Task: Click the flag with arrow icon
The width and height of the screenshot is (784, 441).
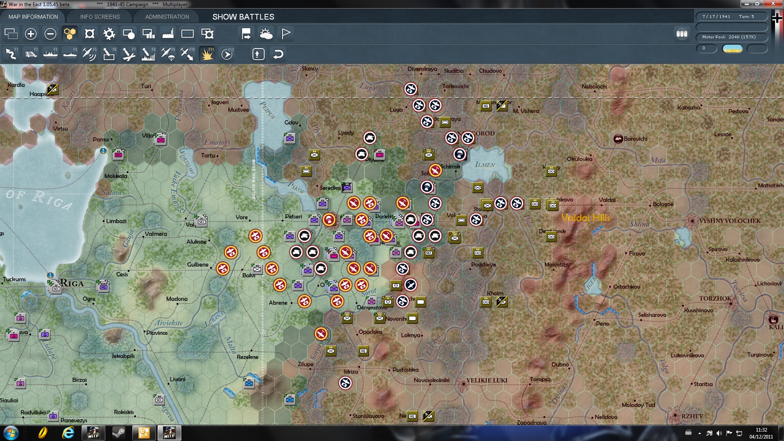Action: click(246, 33)
